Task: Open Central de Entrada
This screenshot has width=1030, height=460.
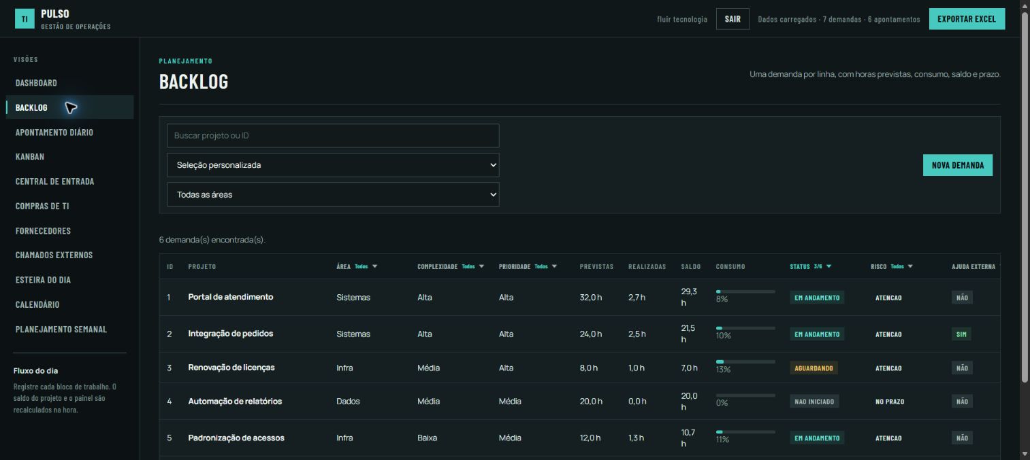Action: [54, 181]
